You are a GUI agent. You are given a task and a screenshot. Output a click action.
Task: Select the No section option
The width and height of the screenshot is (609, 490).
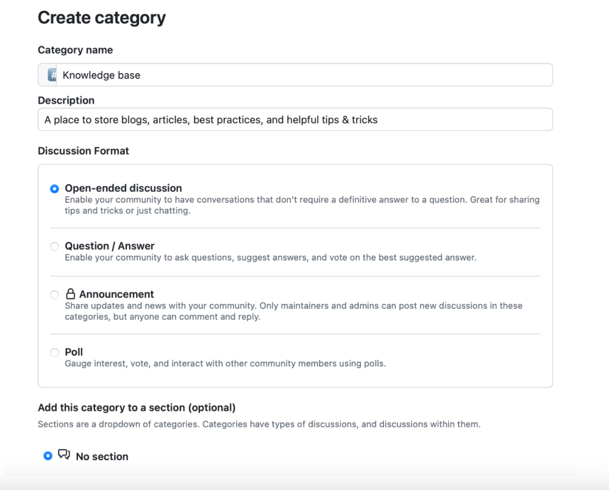(x=48, y=456)
